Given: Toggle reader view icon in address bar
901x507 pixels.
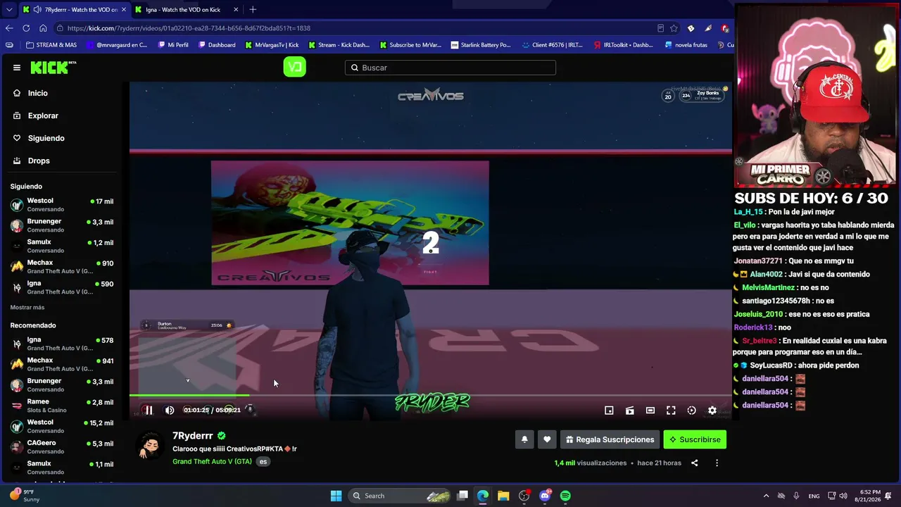Looking at the screenshot, I should coord(660,28).
